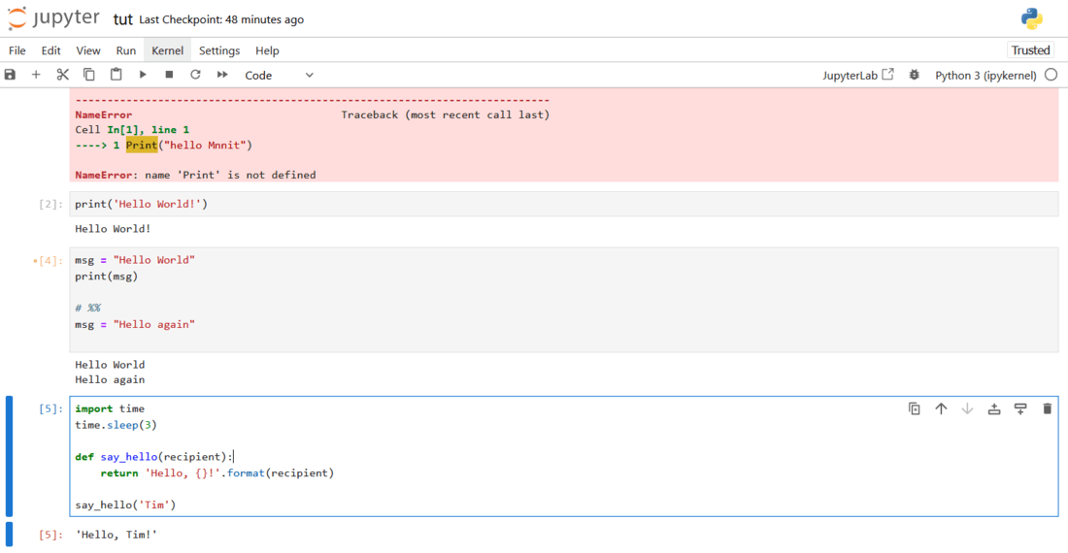The height and width of the screenshot is (553, 1068).
Task: Insert a new cell with the plus icon
Action: click(x=36, y=75)
